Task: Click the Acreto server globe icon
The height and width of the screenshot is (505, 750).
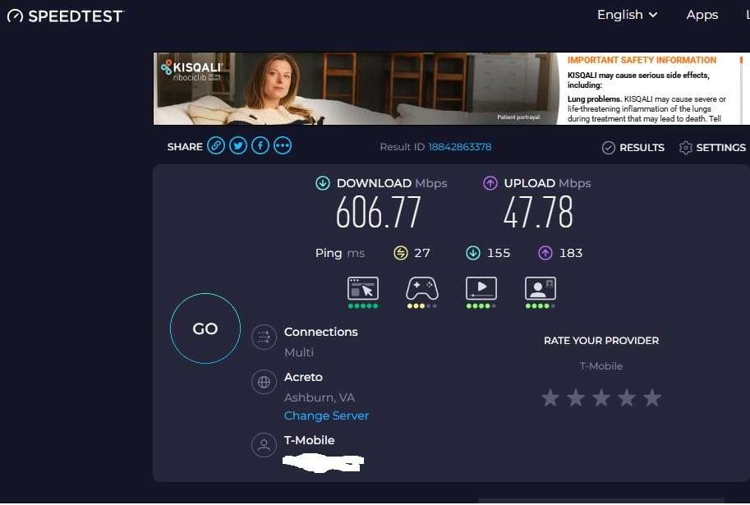Action: (264, 381)
